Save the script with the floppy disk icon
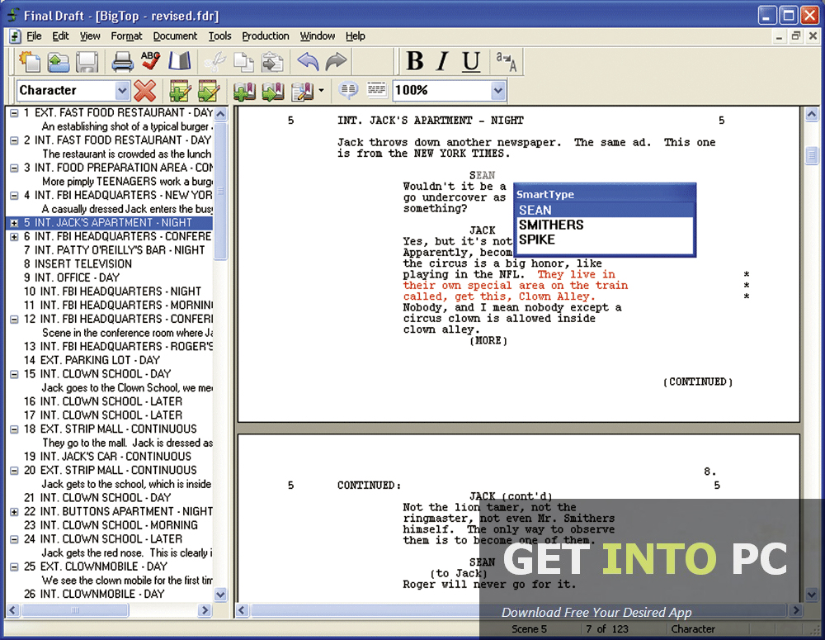Screen dimensions: 825x640 click(87, 62)
